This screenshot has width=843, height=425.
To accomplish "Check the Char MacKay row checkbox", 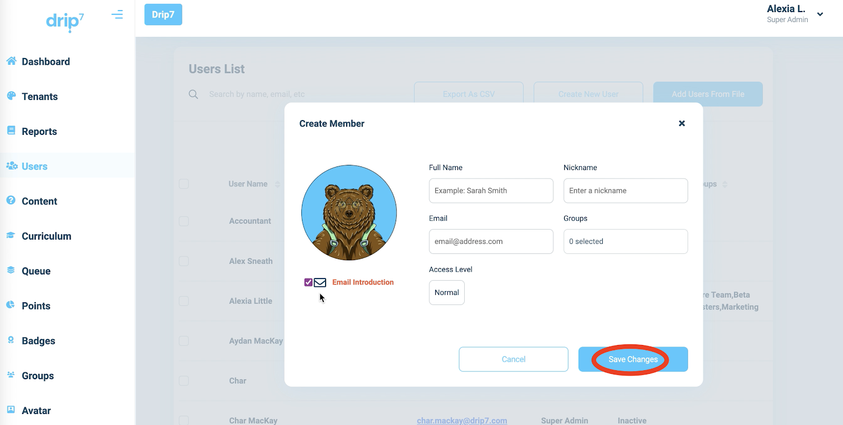I will pos(184,420).
